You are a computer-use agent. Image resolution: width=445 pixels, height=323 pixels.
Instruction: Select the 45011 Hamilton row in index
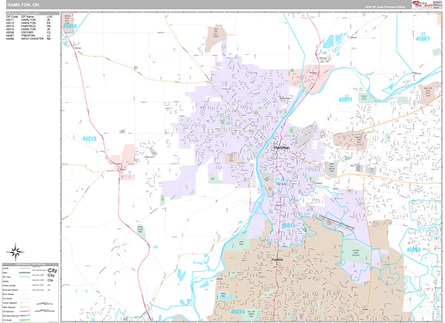coord(30,19)
